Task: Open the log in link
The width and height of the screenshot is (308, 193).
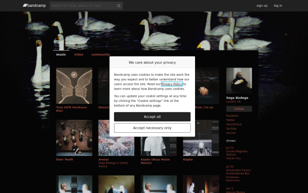Action: pyautogui.click(x=278, y=6)
